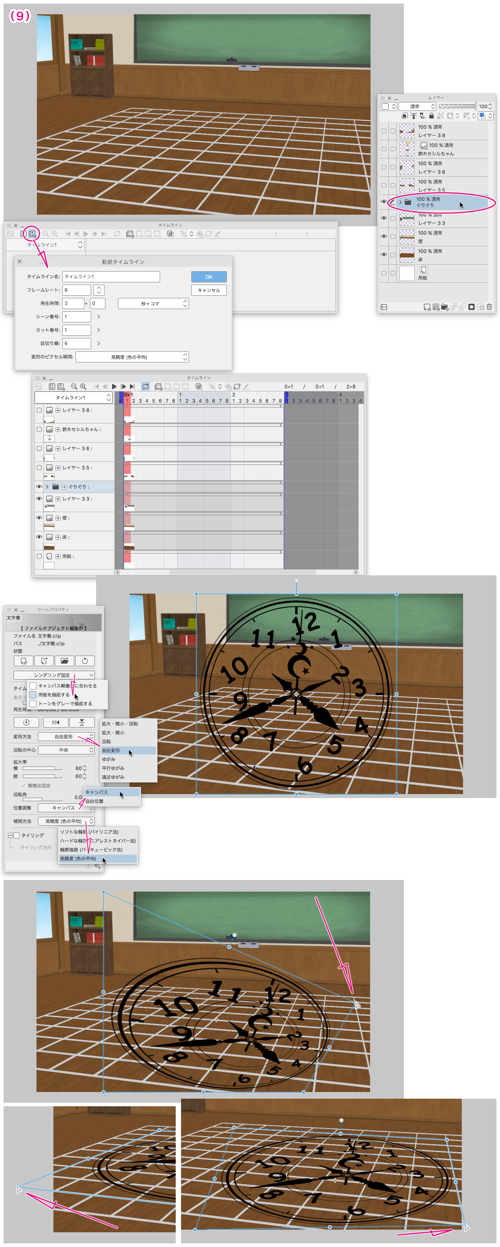Play the animation in the timeline toolbar
The height and width of the screenshot is (1247, 500).
tap(114, 386)
